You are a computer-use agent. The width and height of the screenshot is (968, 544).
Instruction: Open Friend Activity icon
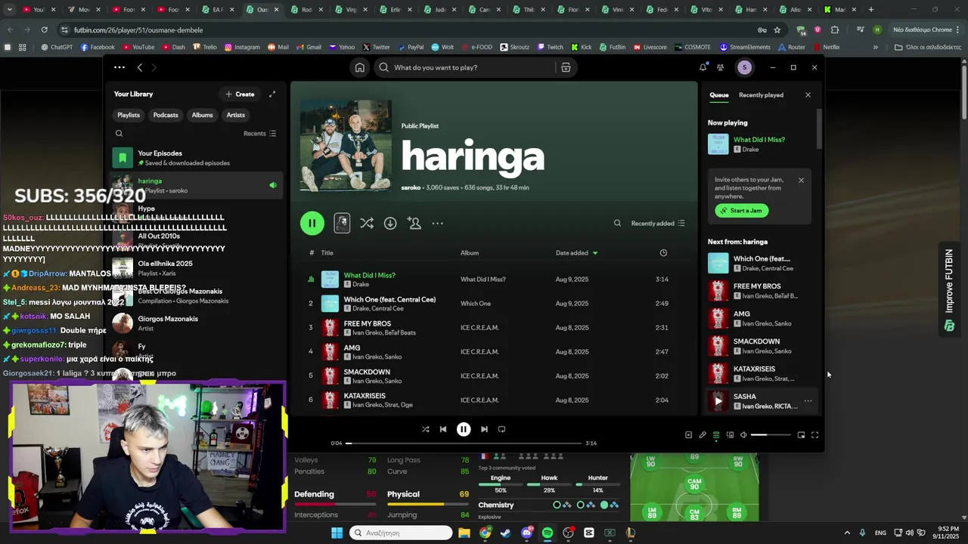pos(720,67)
